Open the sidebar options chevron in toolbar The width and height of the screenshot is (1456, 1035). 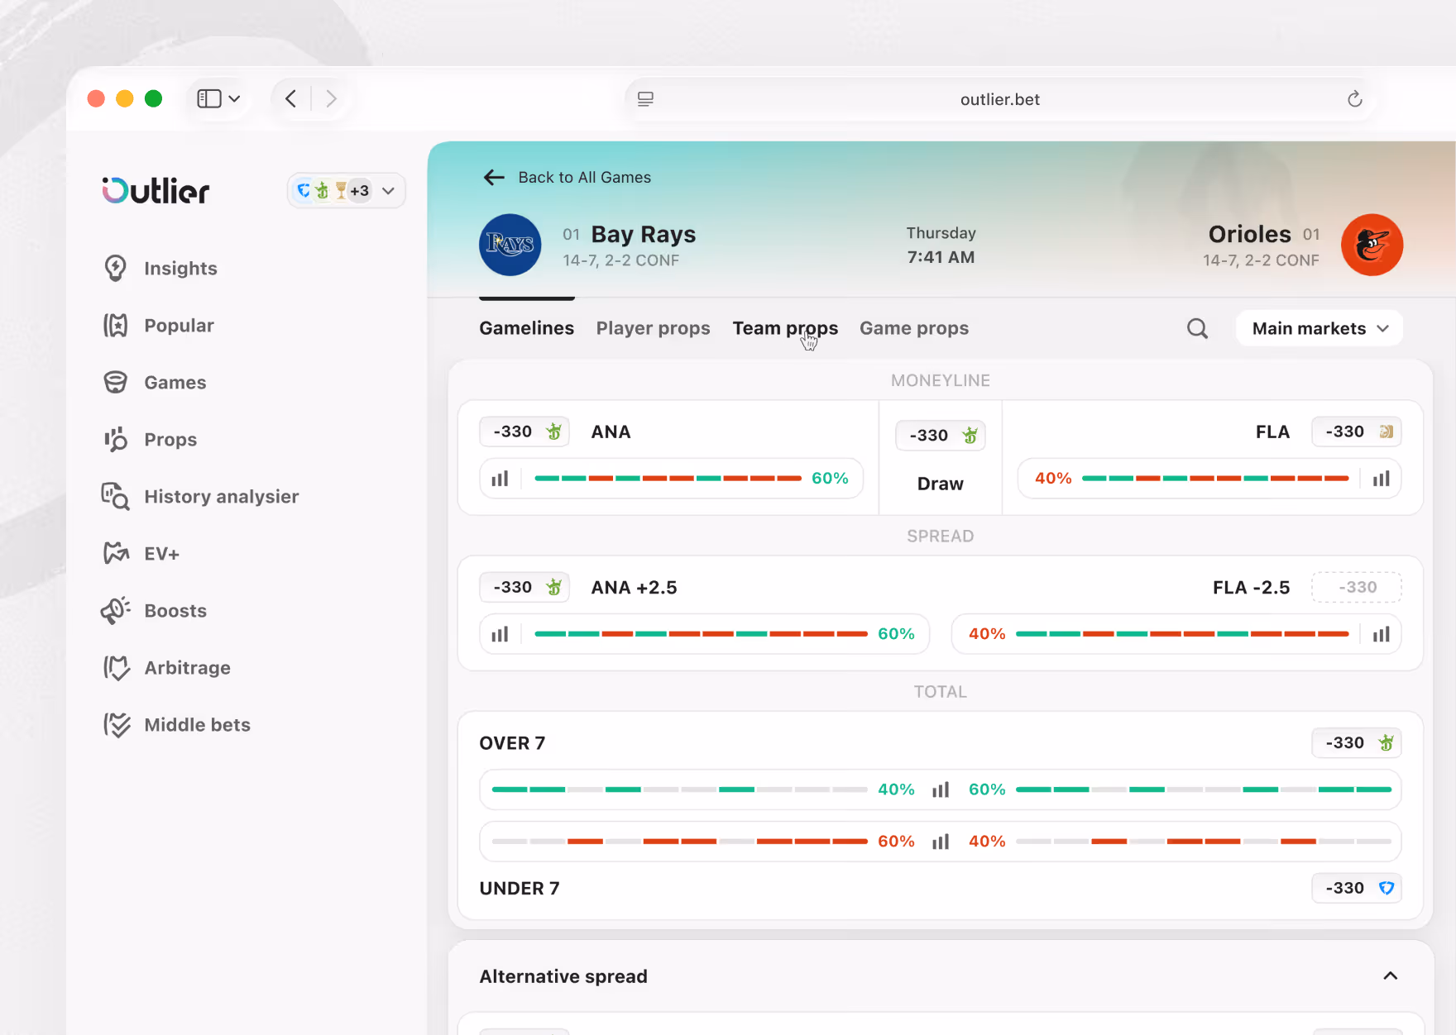point(235,99)
